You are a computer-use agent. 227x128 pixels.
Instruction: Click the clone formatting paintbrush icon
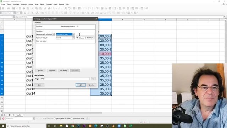pyautogui.click(x=45, y=8)
